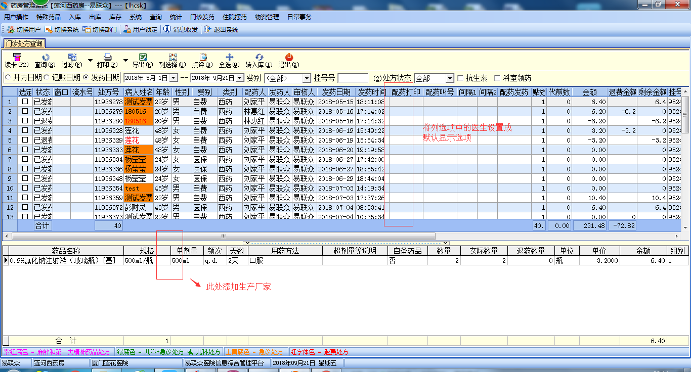The image size is (691, 372).
Task: Open 消息收发 messages icon
Action: click(x=167, y=29)
